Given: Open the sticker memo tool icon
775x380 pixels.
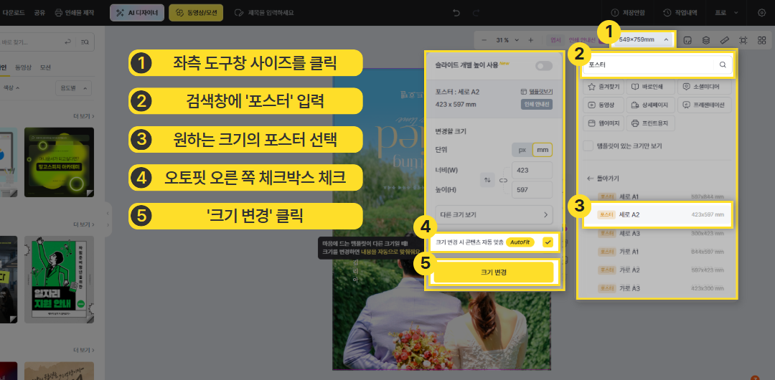Looking at the screenshot, I should coord(687,40).
